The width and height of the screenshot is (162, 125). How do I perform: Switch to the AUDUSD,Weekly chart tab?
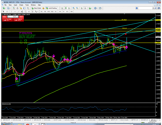pyautogui.click(x=69, y=120)
